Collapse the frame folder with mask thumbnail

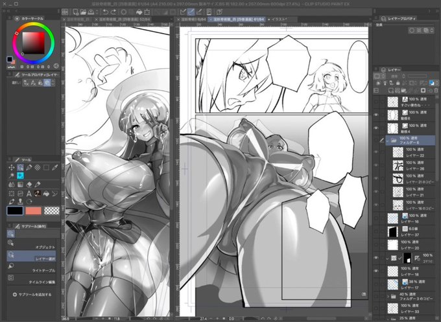(x=388, y=258)
